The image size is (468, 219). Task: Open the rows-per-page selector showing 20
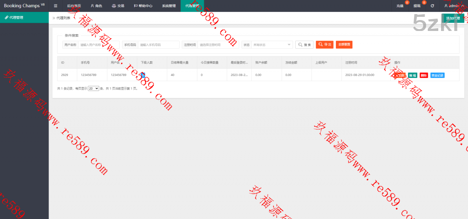point(93,88)
